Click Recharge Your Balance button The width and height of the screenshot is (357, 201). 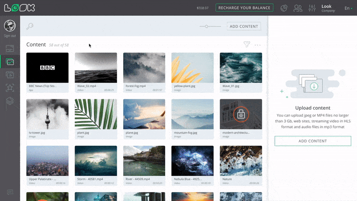click(245, 8)
